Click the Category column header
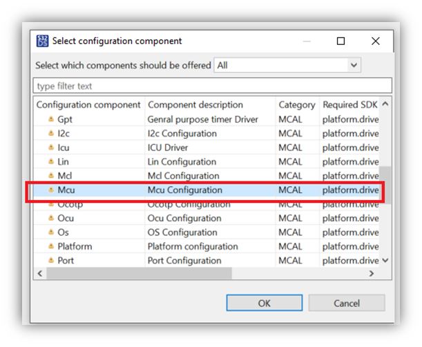This screenshot has width=422, height=347. pos(296,105)
